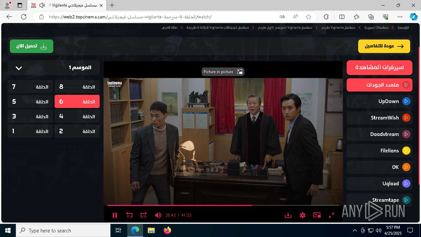Mute the video player volume

coord(158,215)
